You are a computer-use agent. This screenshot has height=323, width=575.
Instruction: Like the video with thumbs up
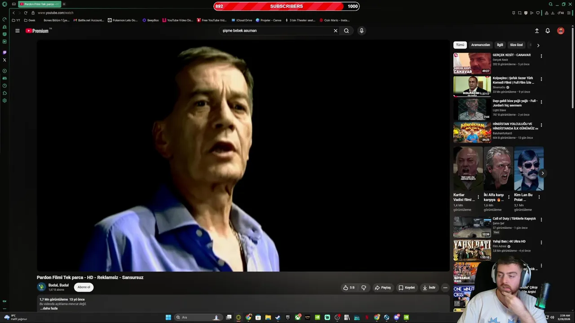coord(349,288)
